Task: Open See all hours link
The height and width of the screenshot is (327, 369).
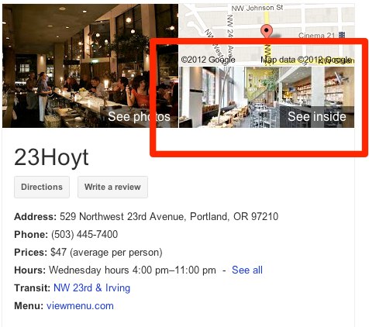Action: click(x=247, y=270)
